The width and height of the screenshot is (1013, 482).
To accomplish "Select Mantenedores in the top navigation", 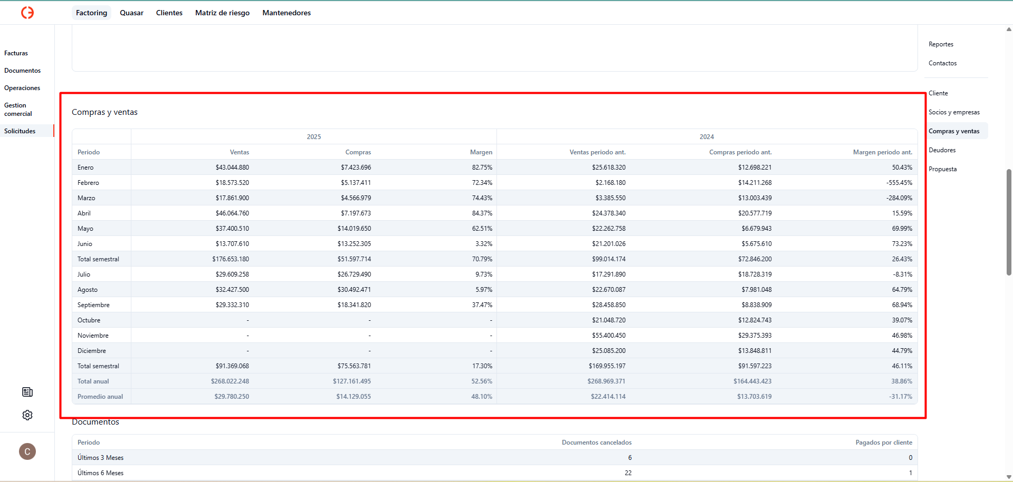I will (286, 13).
